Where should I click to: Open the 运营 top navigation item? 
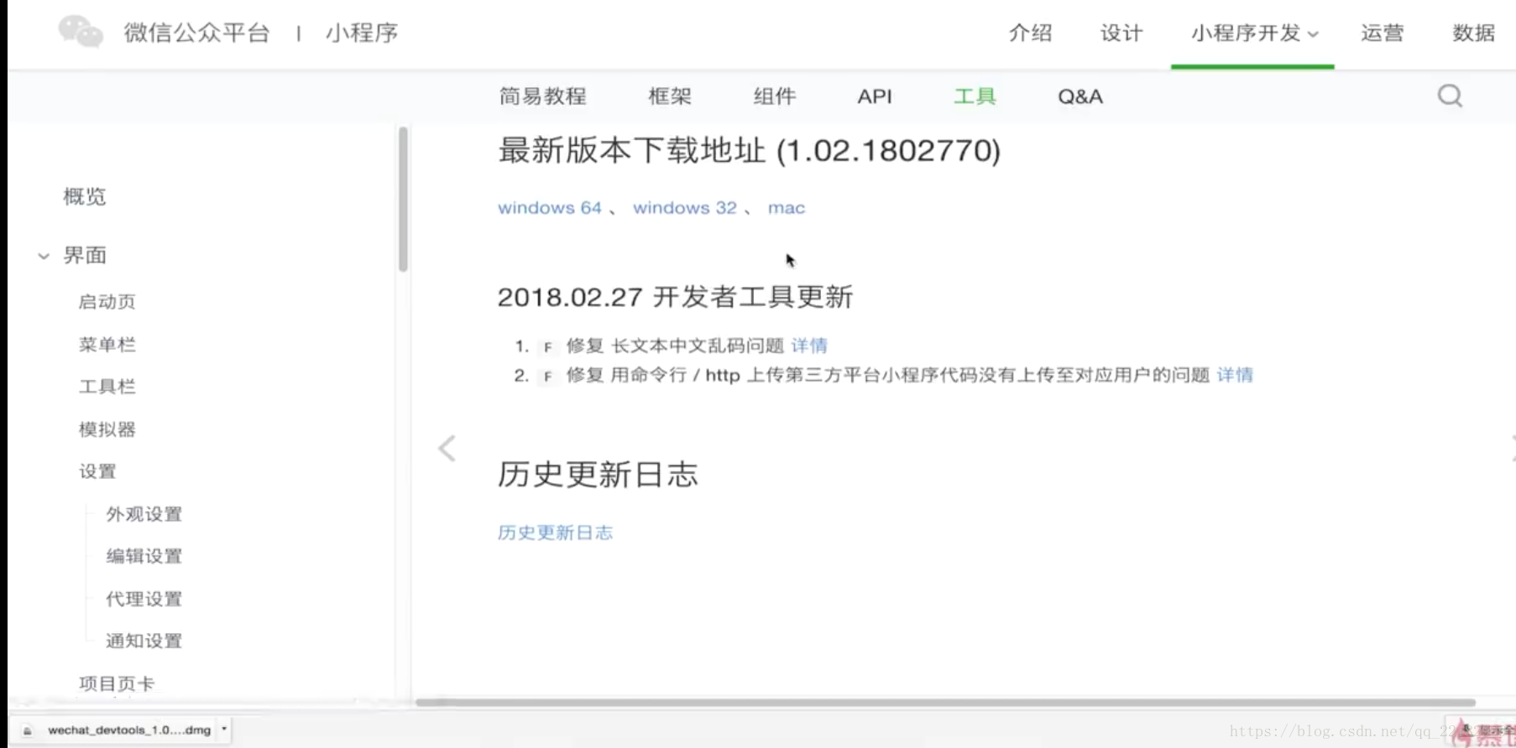tap(1382, 33)
